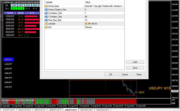Click the CHFJPY symbol button on chart
The image size is (180, 111).
click(8, 87)
